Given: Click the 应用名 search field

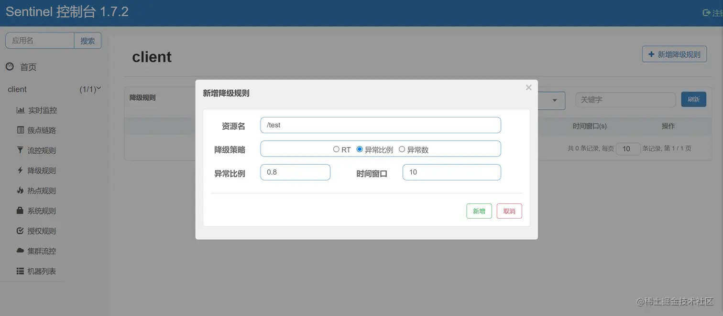Looking at the screenshot, I should (40, 41).
